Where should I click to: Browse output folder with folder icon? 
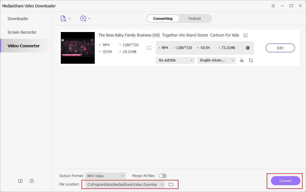pyautogui.click(x=171, y=184)
